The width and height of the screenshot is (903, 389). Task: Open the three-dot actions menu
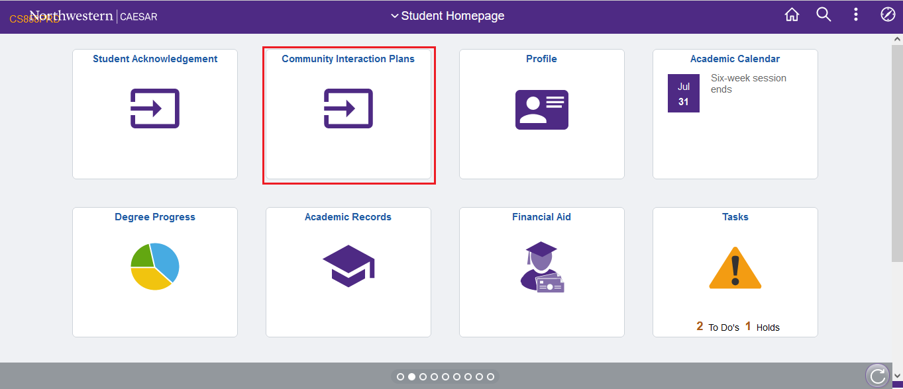(x=856, y=15)
